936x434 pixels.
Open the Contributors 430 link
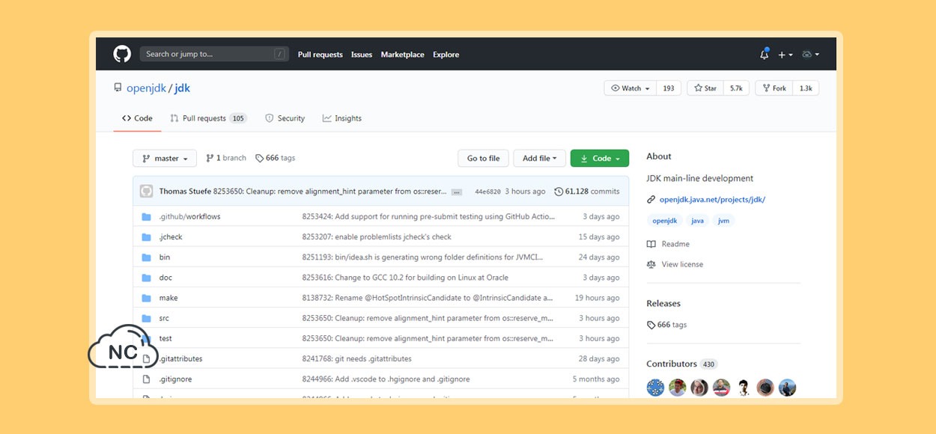[x=681, y=364]
